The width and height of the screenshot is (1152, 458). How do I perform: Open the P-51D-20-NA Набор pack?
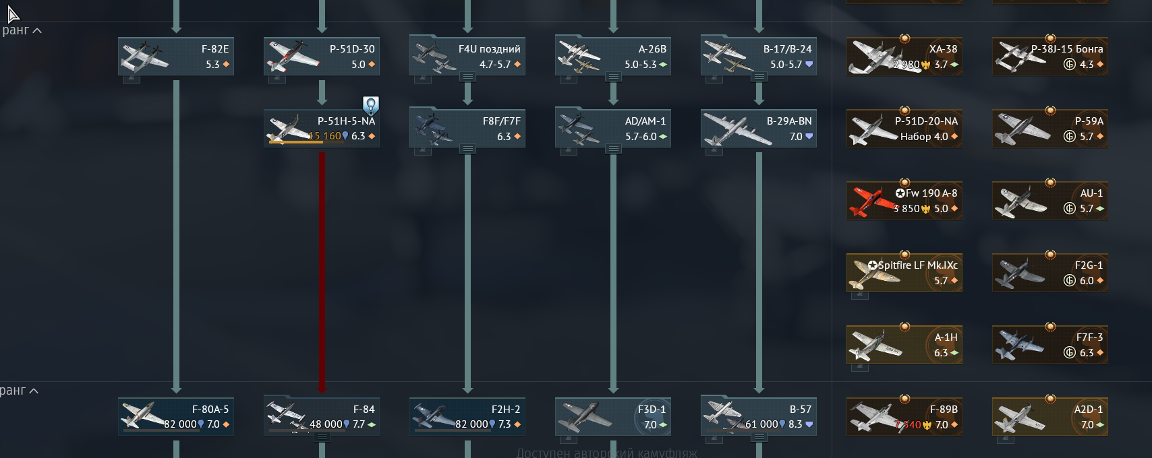pos(904,128)
